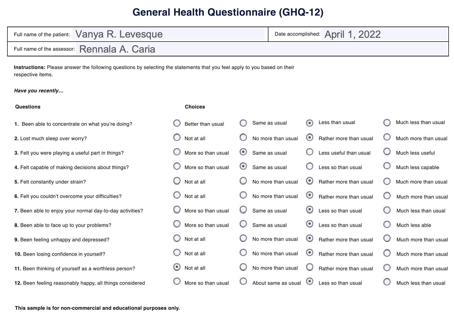Pick "Much less capable" for question 4

[x=387, y=166]
